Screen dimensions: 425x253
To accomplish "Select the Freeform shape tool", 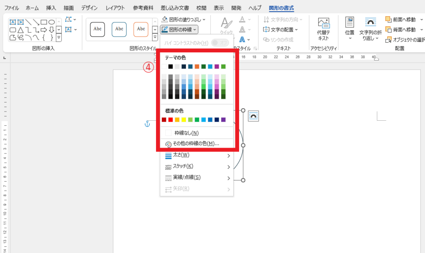I will coord(12,37).
